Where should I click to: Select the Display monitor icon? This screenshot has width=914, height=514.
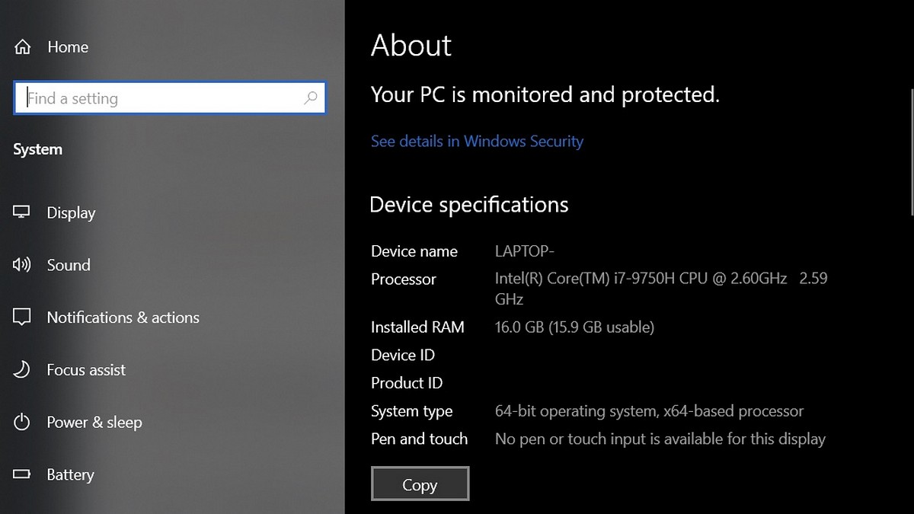point(22,212)
